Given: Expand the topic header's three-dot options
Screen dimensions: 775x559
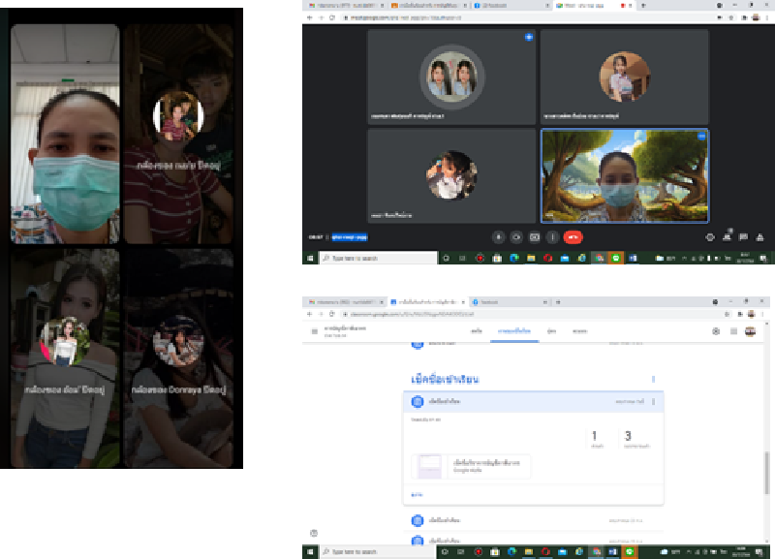Looking at the screenshot, I should coord(654,379).
